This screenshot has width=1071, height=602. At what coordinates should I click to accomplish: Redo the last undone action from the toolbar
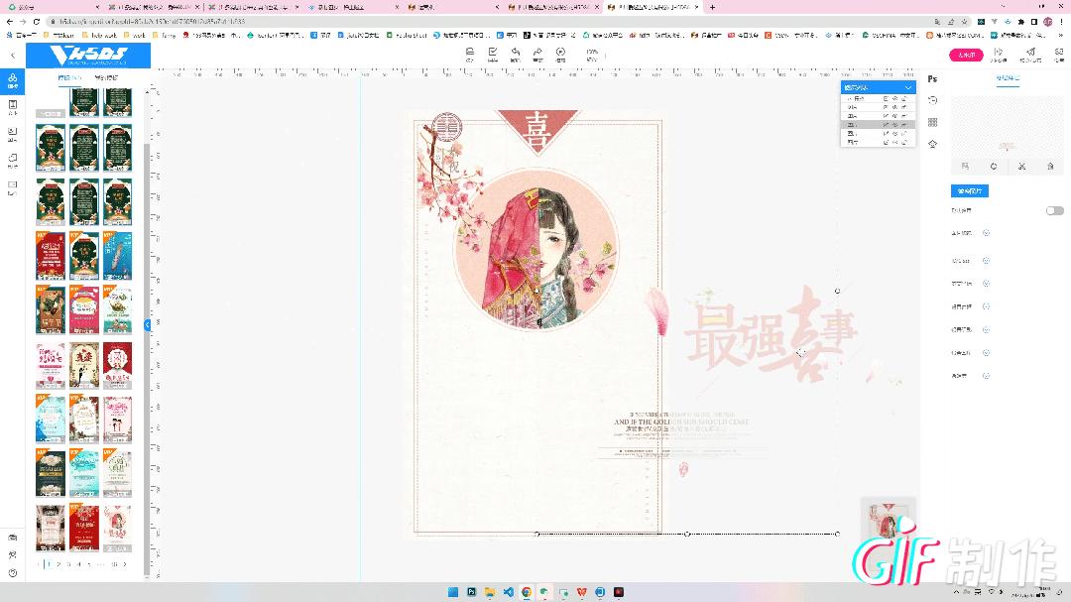(x=536, y=51)
